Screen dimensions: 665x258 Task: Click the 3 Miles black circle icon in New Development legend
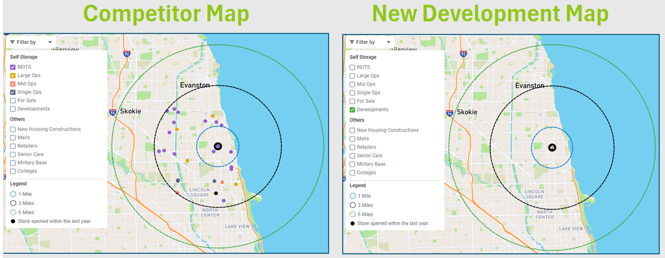[x=353, y=205]
